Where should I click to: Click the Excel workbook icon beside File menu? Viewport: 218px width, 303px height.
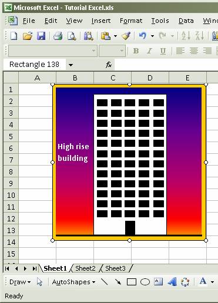tap(12, 21)
